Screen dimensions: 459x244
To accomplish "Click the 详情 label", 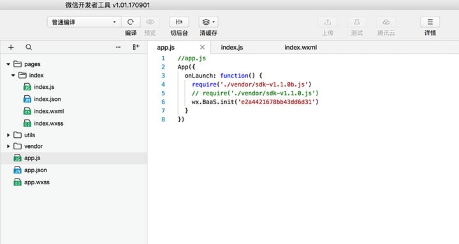I will tap(430, 33).
